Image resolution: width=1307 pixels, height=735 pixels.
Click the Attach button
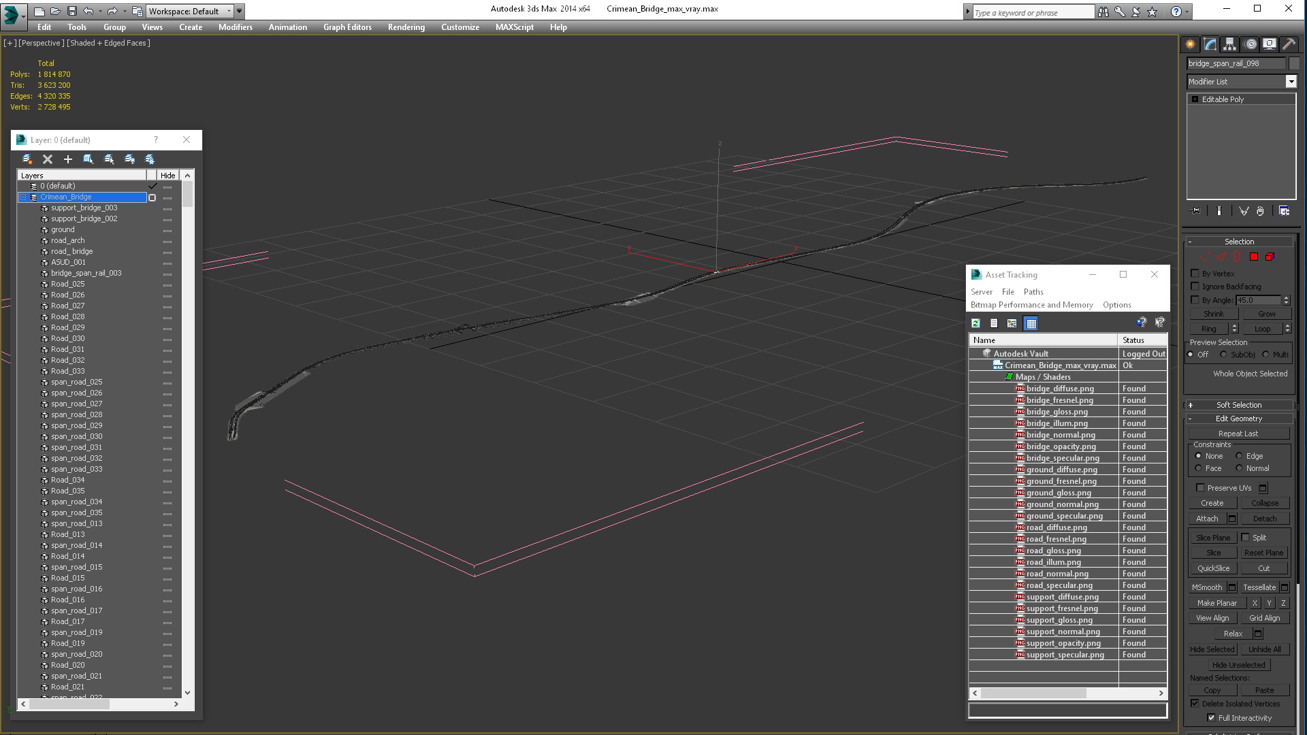[1207, 519]
